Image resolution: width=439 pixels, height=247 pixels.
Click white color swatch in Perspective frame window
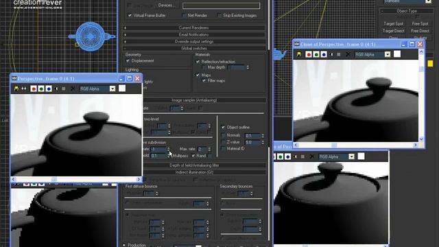pyautogui.click(x=122, y=89)
